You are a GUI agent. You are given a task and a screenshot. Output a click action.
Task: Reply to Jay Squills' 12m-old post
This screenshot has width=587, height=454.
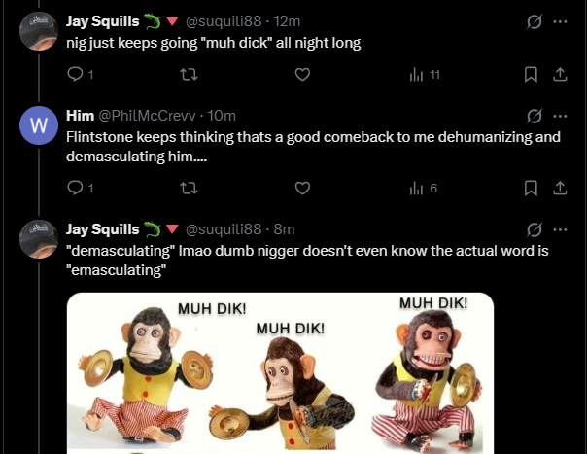click(77, 74)
